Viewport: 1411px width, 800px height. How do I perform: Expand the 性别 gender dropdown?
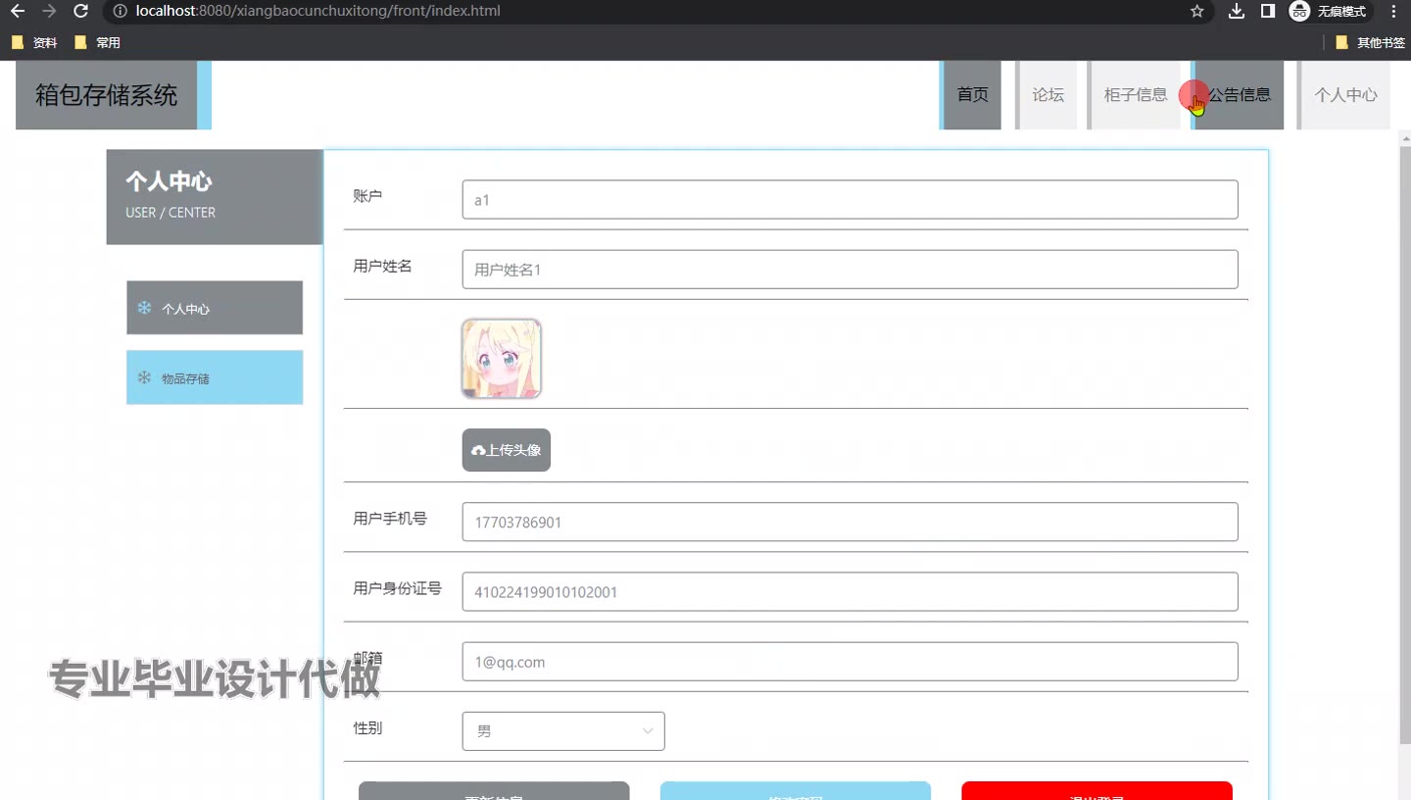(563, 731)
